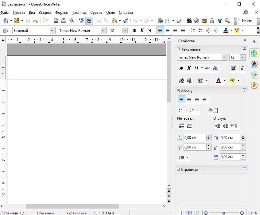Open Data Sources cylinder icon
Image resolution: width=260 pixels, height=215 pixels.
[212, 21]
